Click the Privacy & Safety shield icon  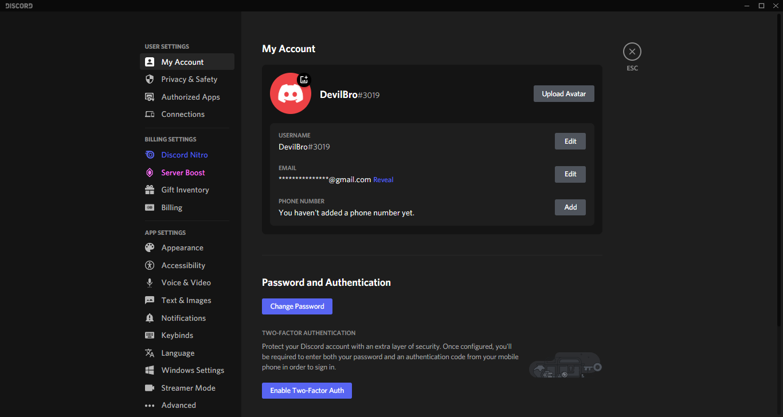click(x=150, y=79)
